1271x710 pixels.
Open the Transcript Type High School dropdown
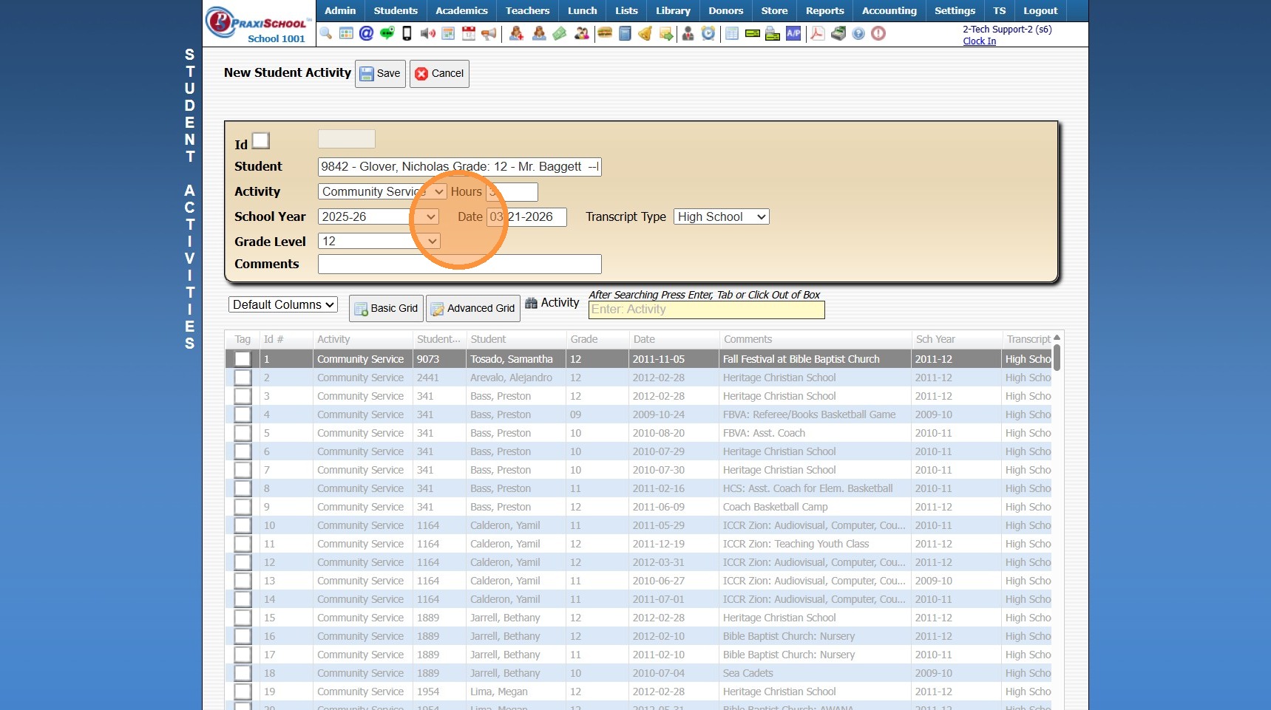point(721,216)
